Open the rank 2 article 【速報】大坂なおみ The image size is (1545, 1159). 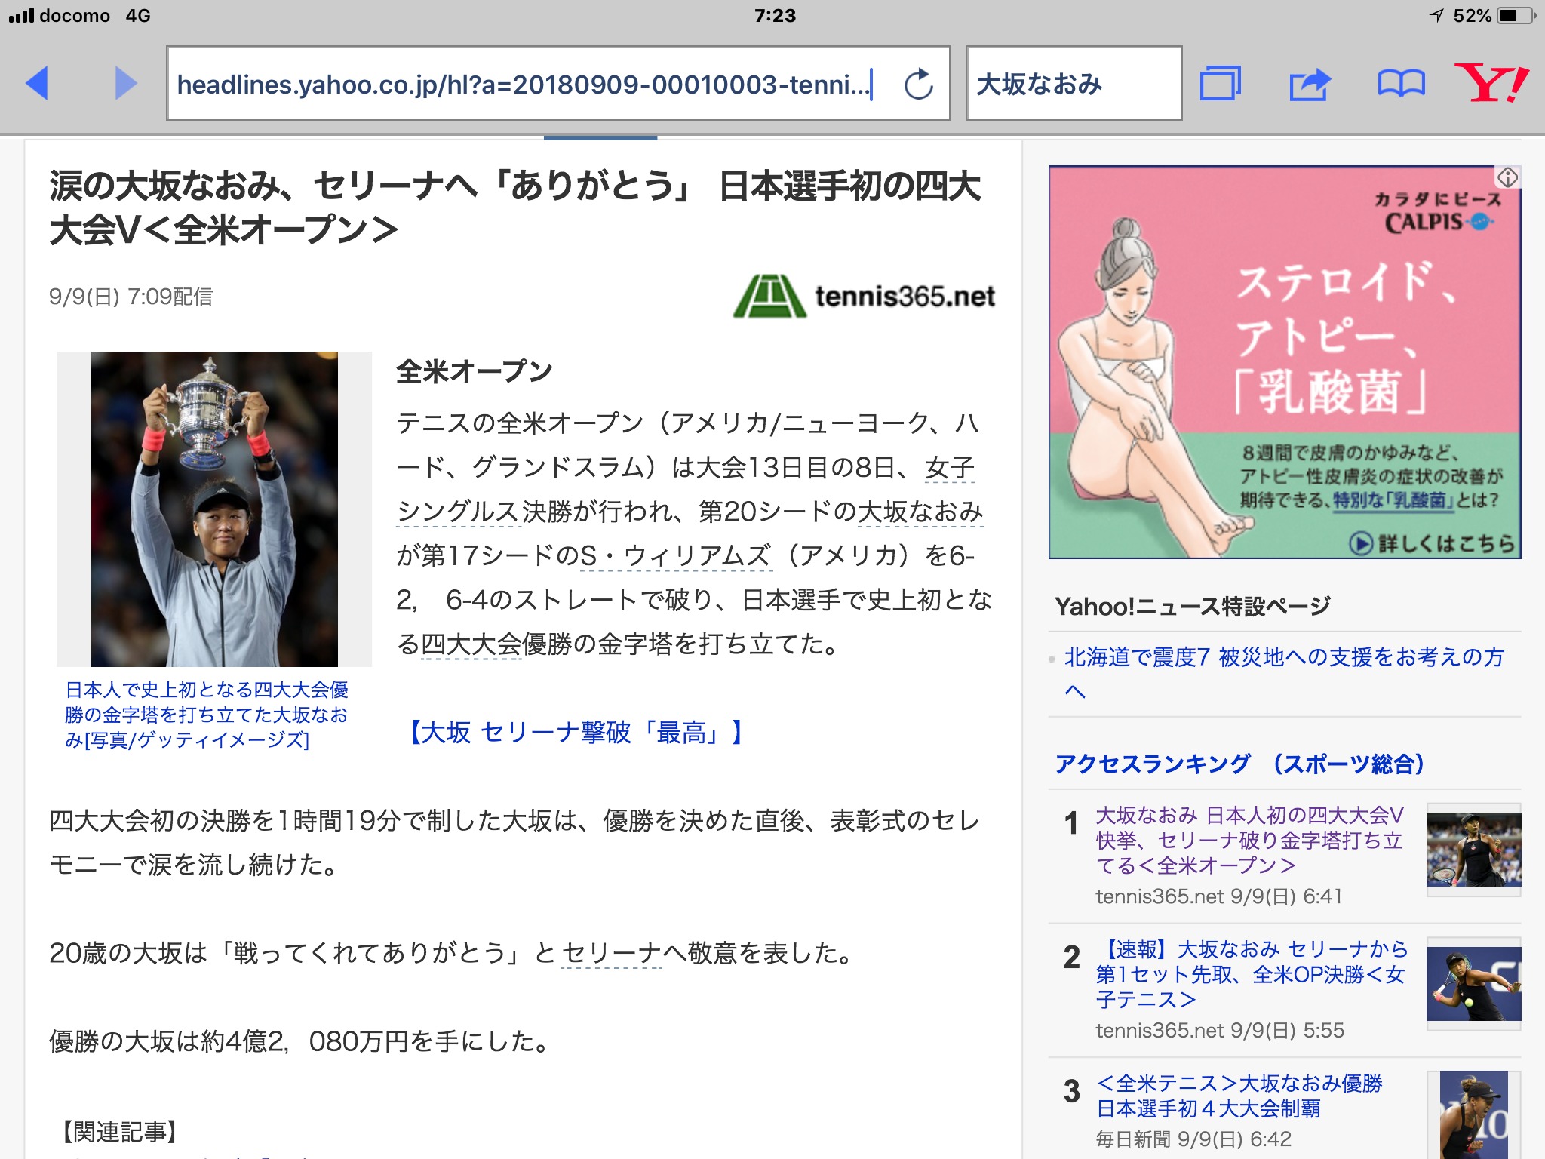(x=1251, y=973)
